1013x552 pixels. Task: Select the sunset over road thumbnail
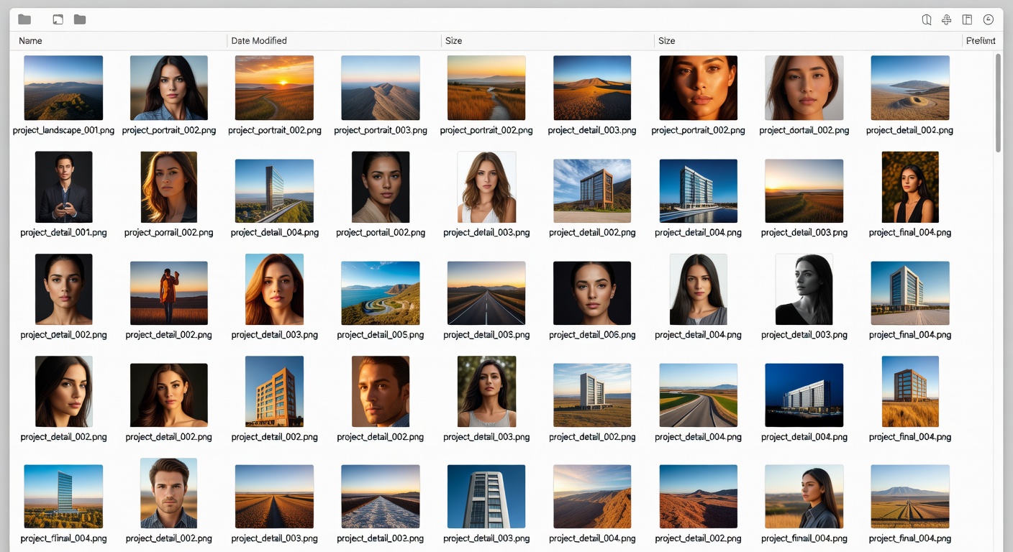pyautogui.click(x=274, y=88)
